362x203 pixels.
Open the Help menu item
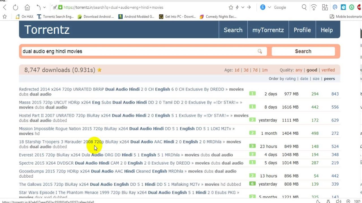click(x=327, y=30)
